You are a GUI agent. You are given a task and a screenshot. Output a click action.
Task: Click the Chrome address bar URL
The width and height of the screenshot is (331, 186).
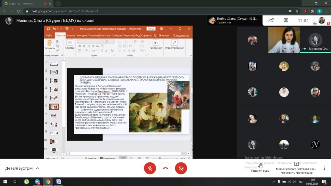click(x=64, y=11)
